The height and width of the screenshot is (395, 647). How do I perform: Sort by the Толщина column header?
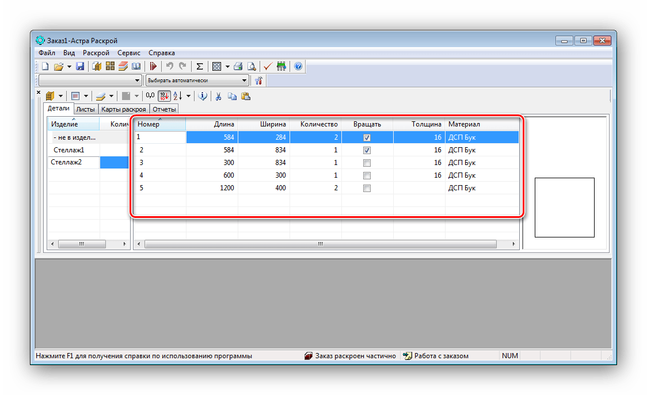point(419,124)
